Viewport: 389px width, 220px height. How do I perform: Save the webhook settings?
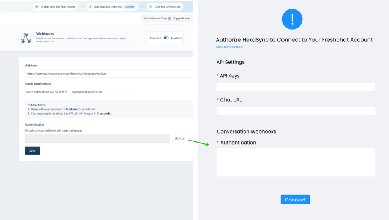click(x=33, y=151)
